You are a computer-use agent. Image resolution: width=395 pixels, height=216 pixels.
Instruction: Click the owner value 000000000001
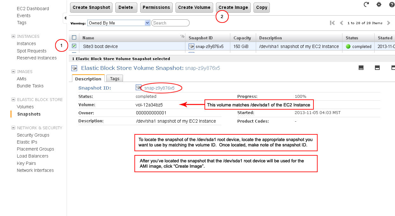(x=151, y=113)
